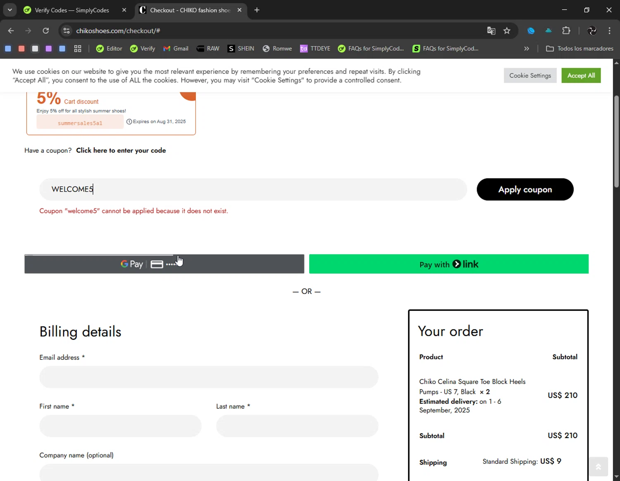Click the Expires on Aug 31, 2025 text

[159, 121]
